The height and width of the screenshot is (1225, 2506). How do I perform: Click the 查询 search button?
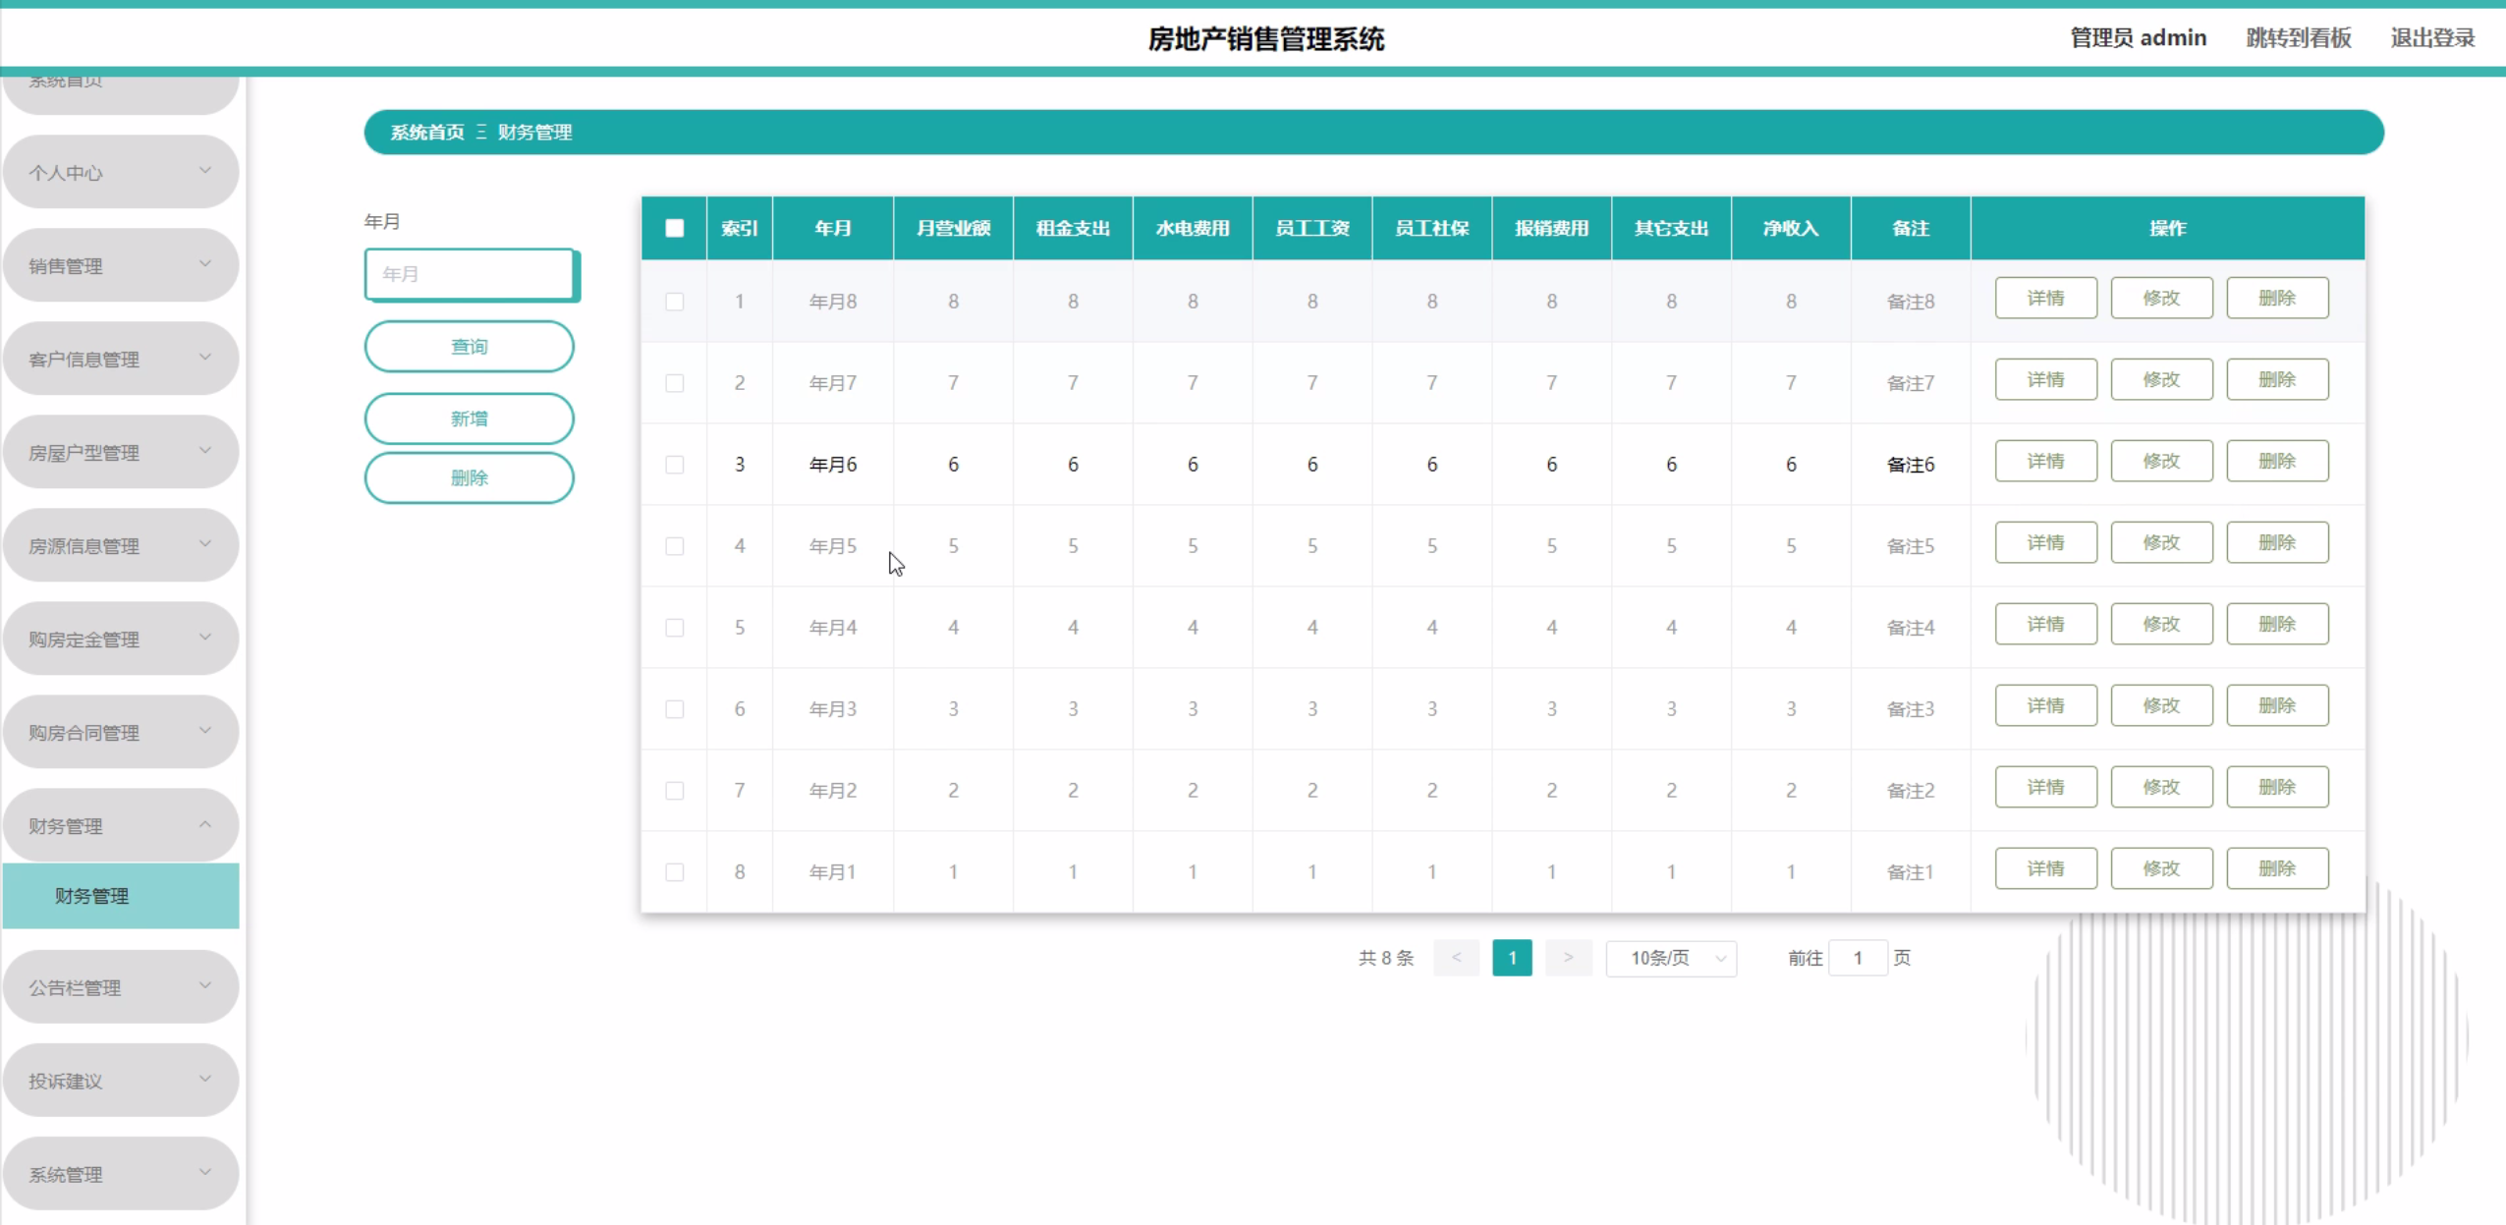click(469, 347)
